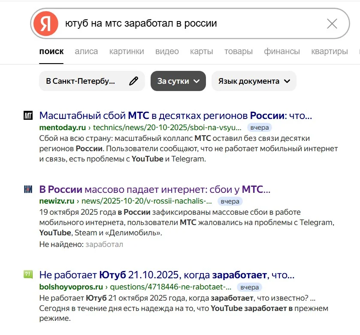Click the newizv.ru site favicon

(28, 189)
